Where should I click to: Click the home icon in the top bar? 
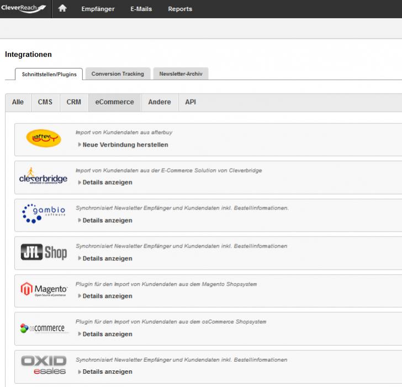pyautogui.click(x=62, y=9)
